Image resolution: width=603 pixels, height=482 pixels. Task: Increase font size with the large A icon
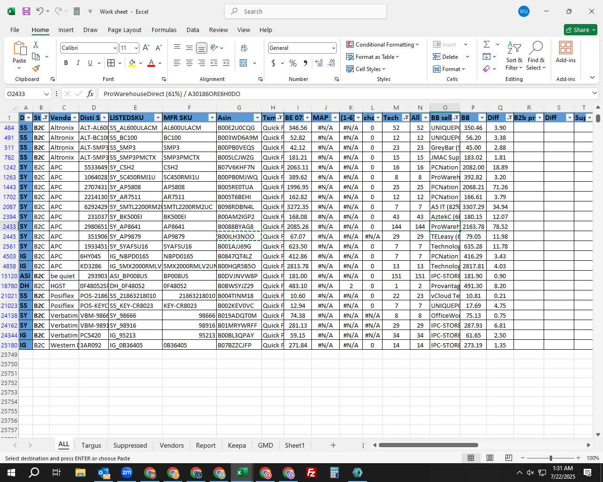tap(146, 48)
